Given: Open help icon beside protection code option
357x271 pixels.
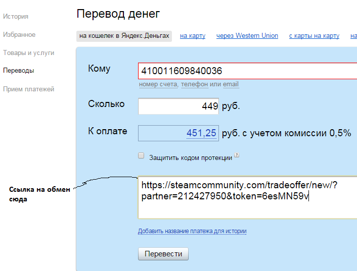Looking at the screenshot, I should [237, 155].
